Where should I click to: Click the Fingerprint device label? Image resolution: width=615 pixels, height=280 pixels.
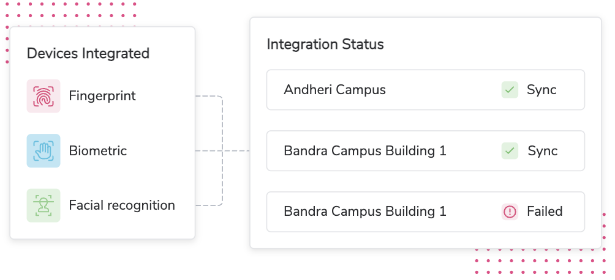click(102, 96)
